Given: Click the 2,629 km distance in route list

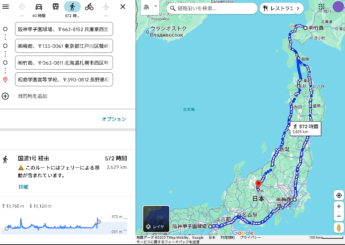Looking at the screenshot, I should click(x=117, y=167).
